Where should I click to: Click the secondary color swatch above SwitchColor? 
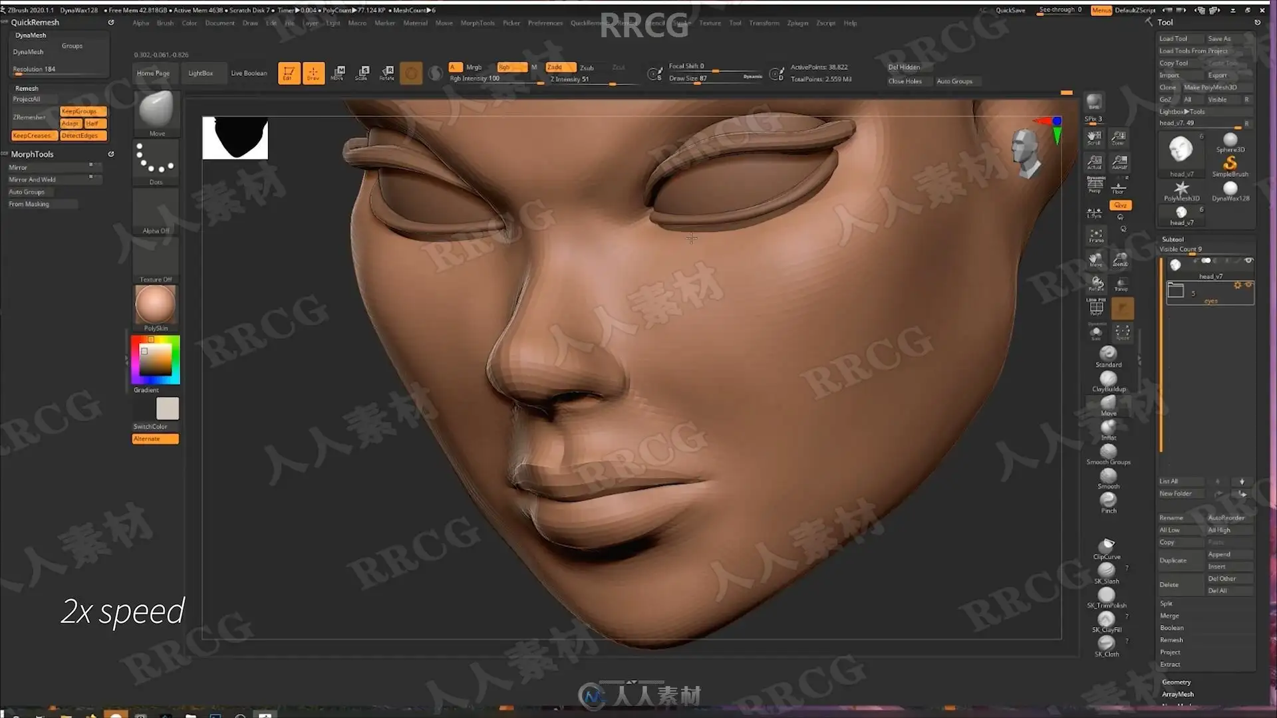point(168,408)
